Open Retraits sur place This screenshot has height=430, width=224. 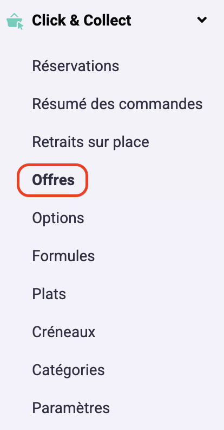90,142
